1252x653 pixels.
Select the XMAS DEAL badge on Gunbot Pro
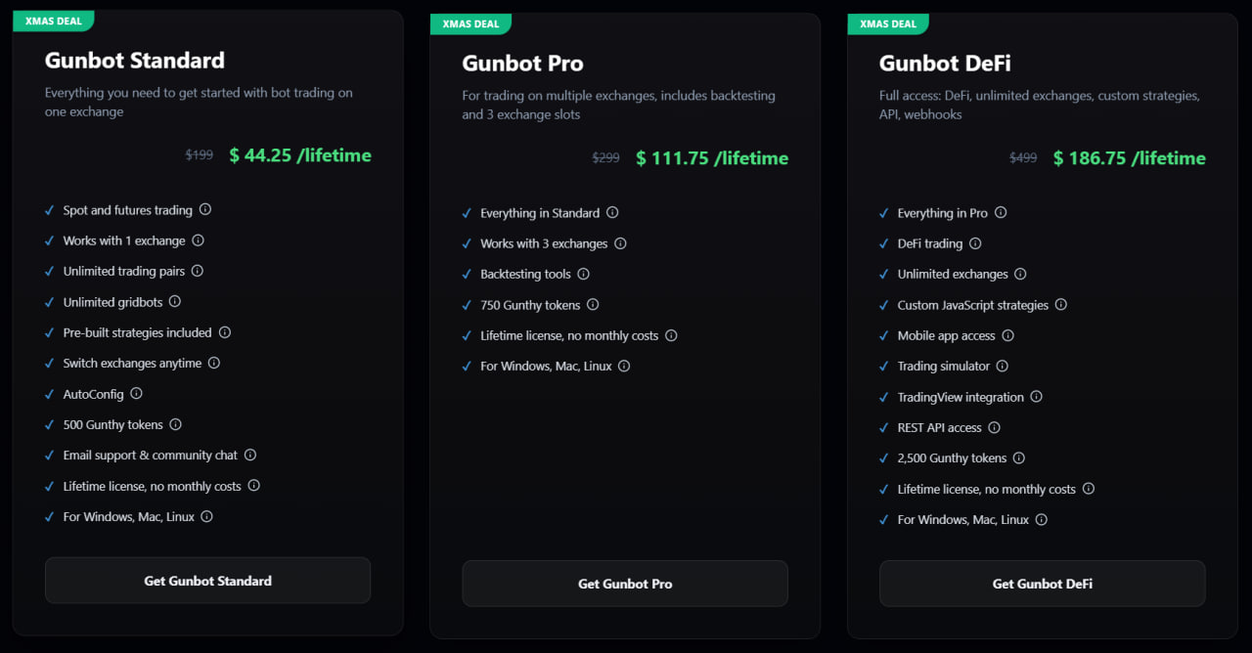click(470, 23)
